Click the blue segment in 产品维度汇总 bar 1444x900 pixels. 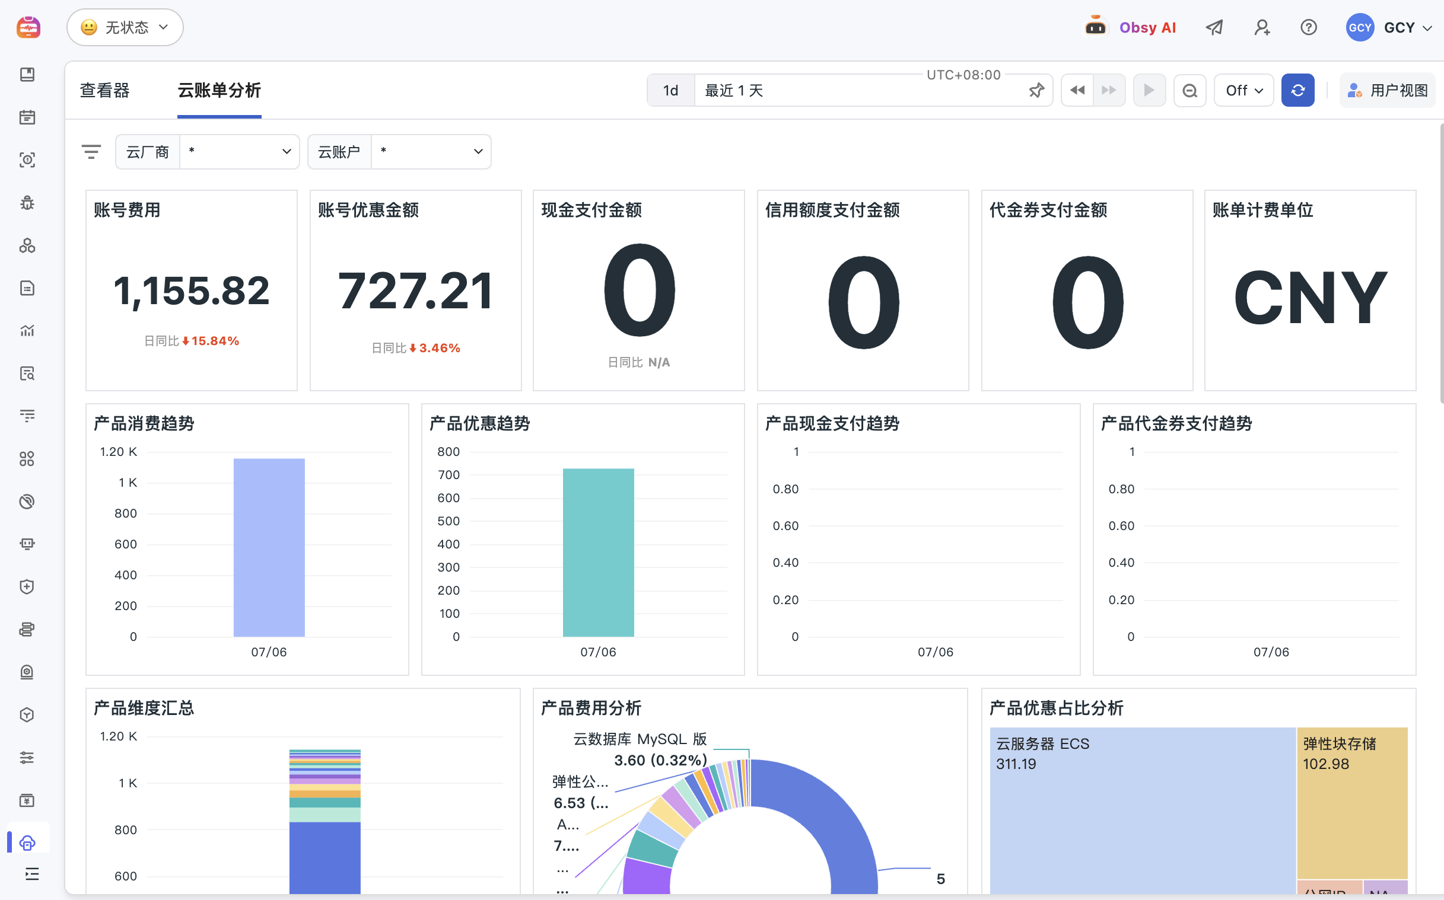(x=325, y=857)
